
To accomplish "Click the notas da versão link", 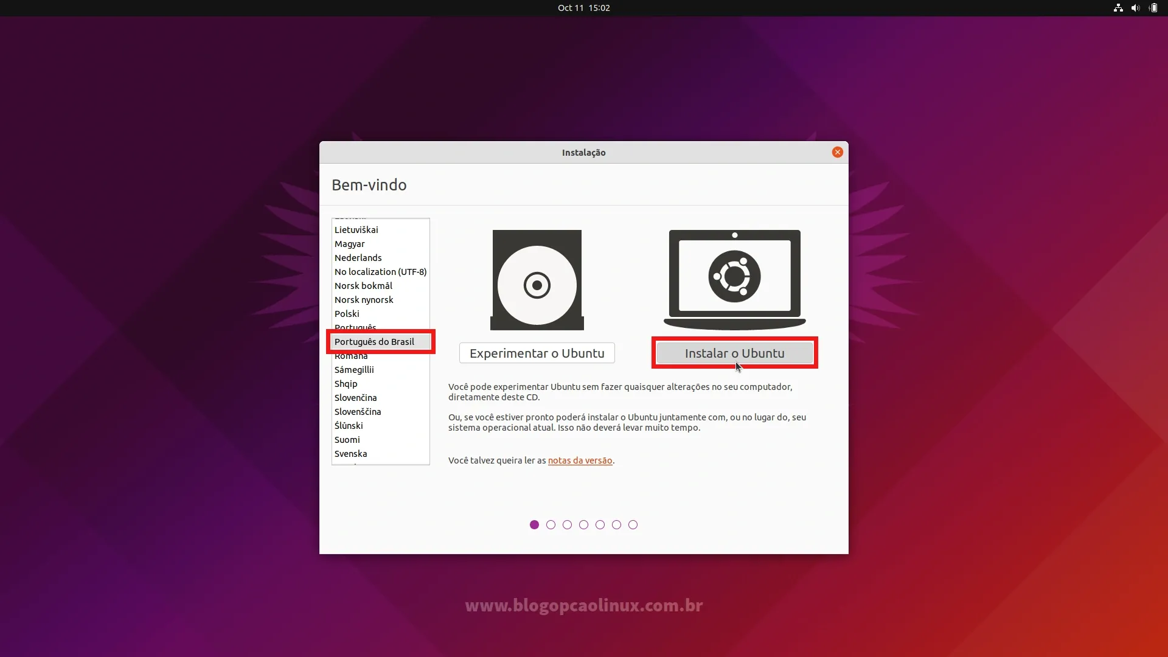I will pos(579,461).
